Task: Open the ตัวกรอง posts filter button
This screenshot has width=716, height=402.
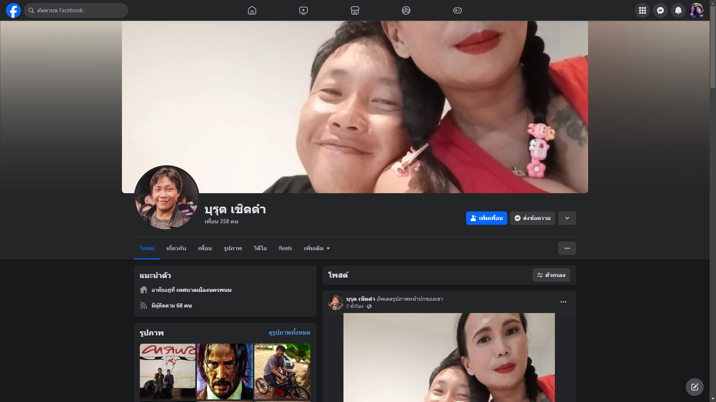Action: [x=551, y=275]
